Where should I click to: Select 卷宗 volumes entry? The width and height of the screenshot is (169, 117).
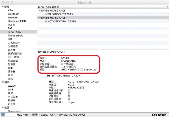[10, 93]
